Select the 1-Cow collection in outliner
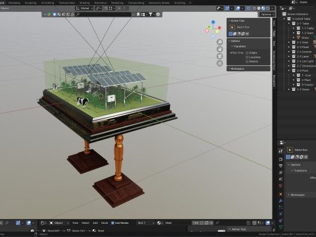The height and width of the screenshot is (237, 316). 306,75
